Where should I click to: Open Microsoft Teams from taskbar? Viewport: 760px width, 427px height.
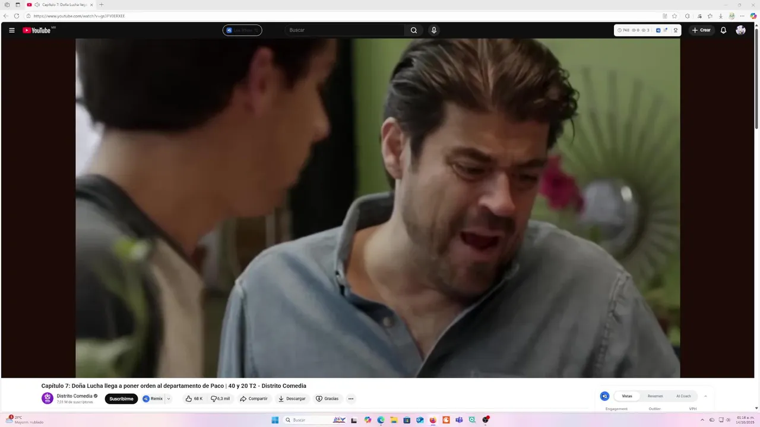tap(459, 420)
